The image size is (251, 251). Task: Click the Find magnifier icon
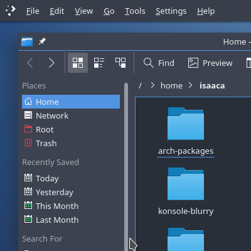point(149,63)
